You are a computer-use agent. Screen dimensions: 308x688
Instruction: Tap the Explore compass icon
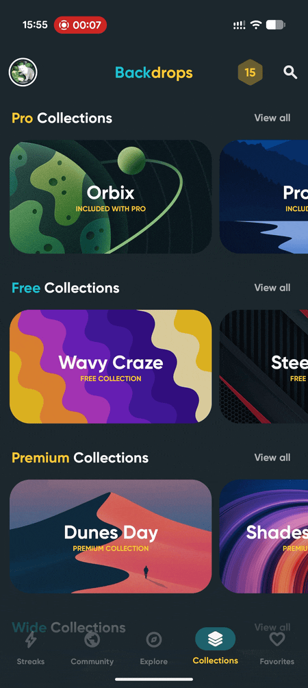[154, 639]
